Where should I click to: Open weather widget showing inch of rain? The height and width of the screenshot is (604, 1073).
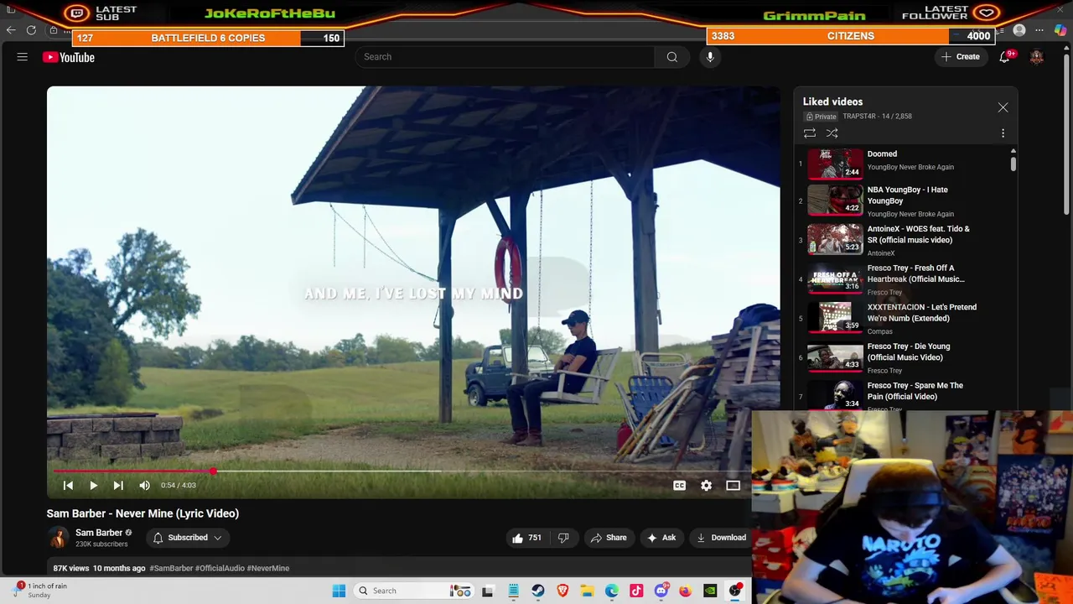pos(38,590)
